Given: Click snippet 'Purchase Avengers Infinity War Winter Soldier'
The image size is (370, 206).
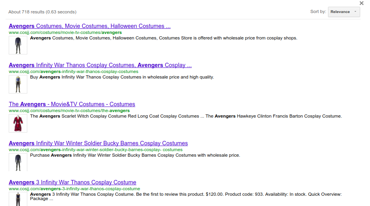Looking at the screenshot, I should click(135, 155).
